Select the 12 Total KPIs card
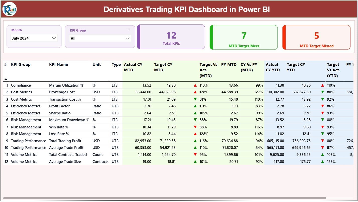358x202 pixels. [x=171, y=37]
